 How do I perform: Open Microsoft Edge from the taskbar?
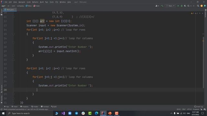coord(96,113)
